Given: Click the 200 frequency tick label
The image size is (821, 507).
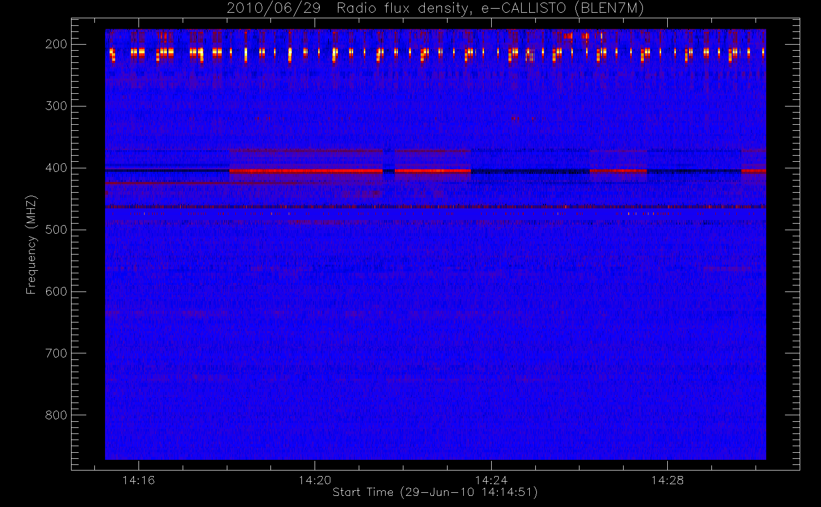Looking at the screenshot, I should pos(56,44).
